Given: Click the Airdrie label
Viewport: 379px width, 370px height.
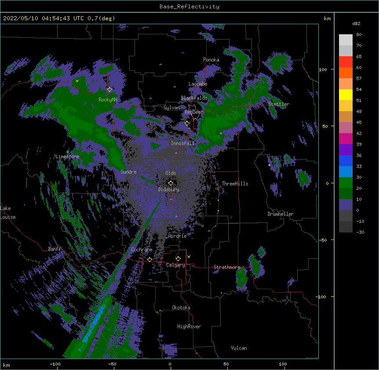Looking at the screenshot, I should click(178, 236).
